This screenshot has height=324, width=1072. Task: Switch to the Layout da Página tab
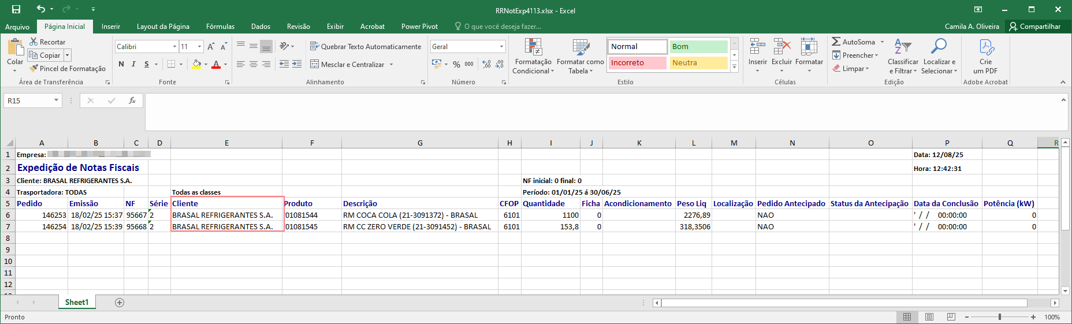pyautogui.click(x=163, y=27)
